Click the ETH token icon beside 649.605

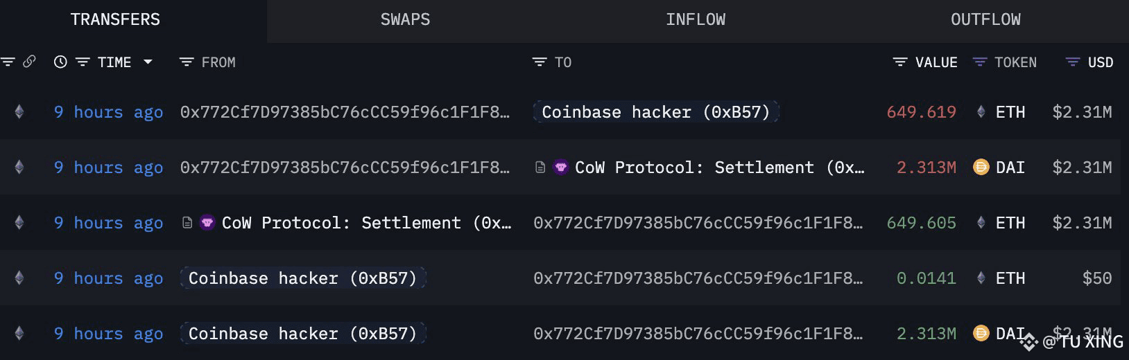981,222
